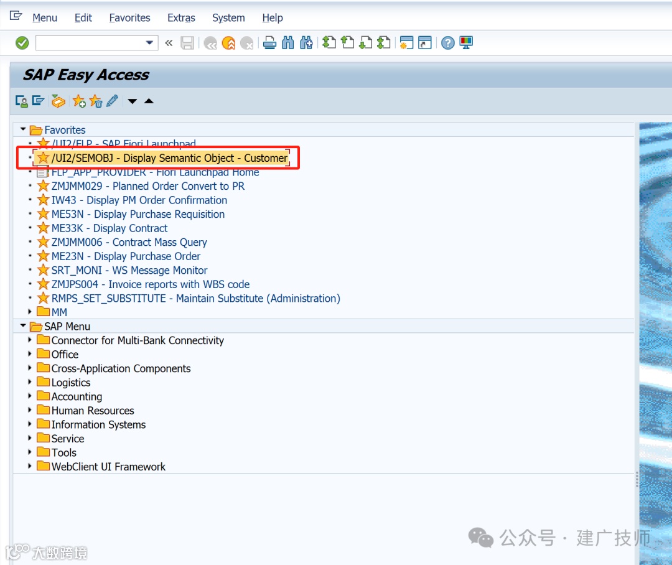Select ZMJPS004 Invoice reports with WBS code

[151, 284]
